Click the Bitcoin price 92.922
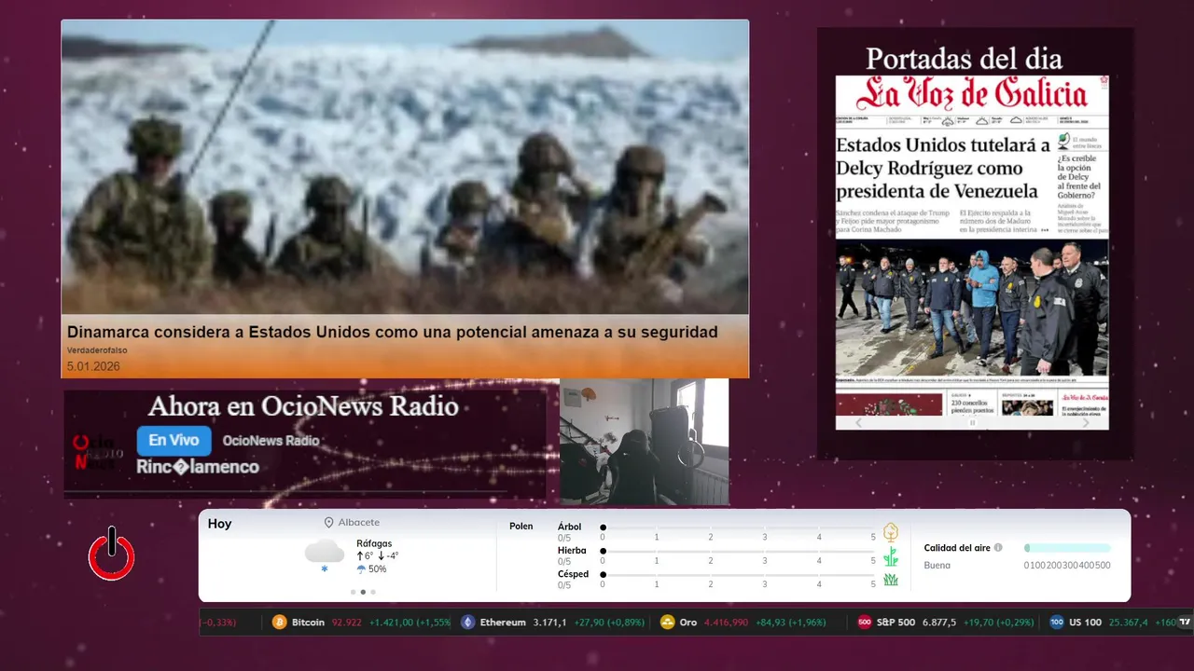Screen dimensions: 1194x671 click(x=346, y=623)
